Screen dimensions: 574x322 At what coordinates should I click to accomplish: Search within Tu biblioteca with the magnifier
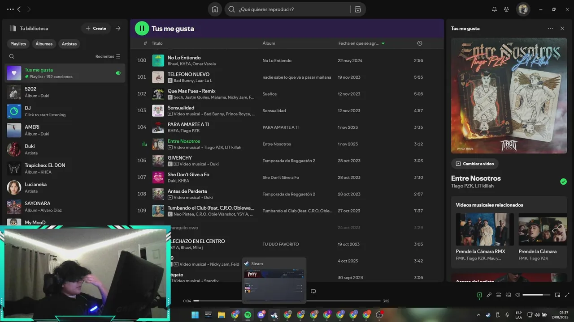12,56
